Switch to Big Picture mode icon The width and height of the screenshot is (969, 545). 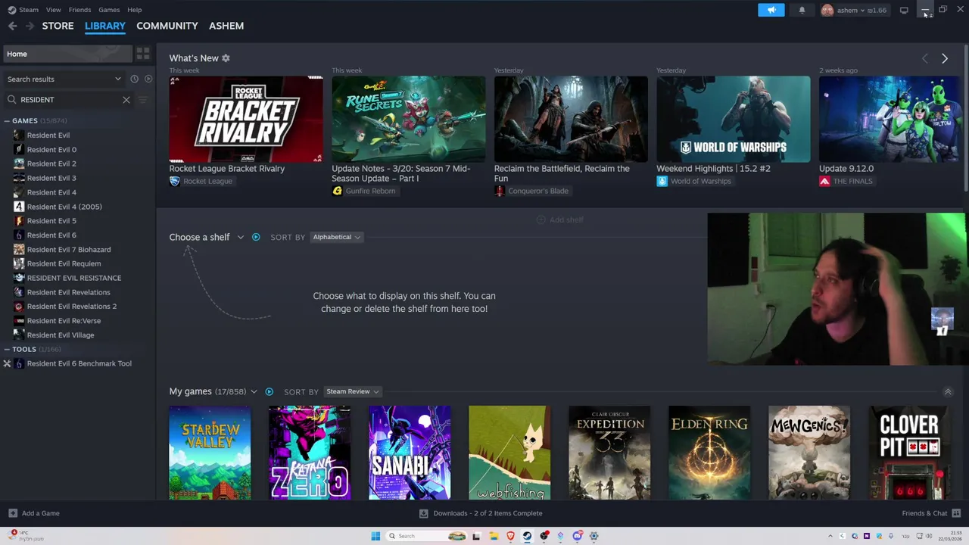click(x=904, y=10)
